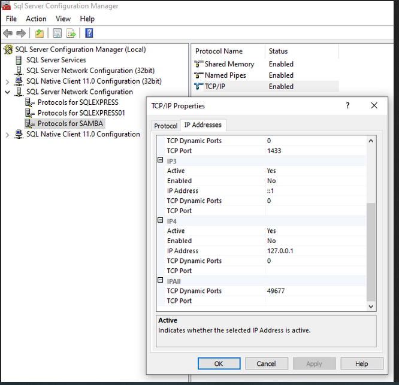Click the SQL Server Services icon
Viewport: 399px width, 385px height.
point(19,60)
